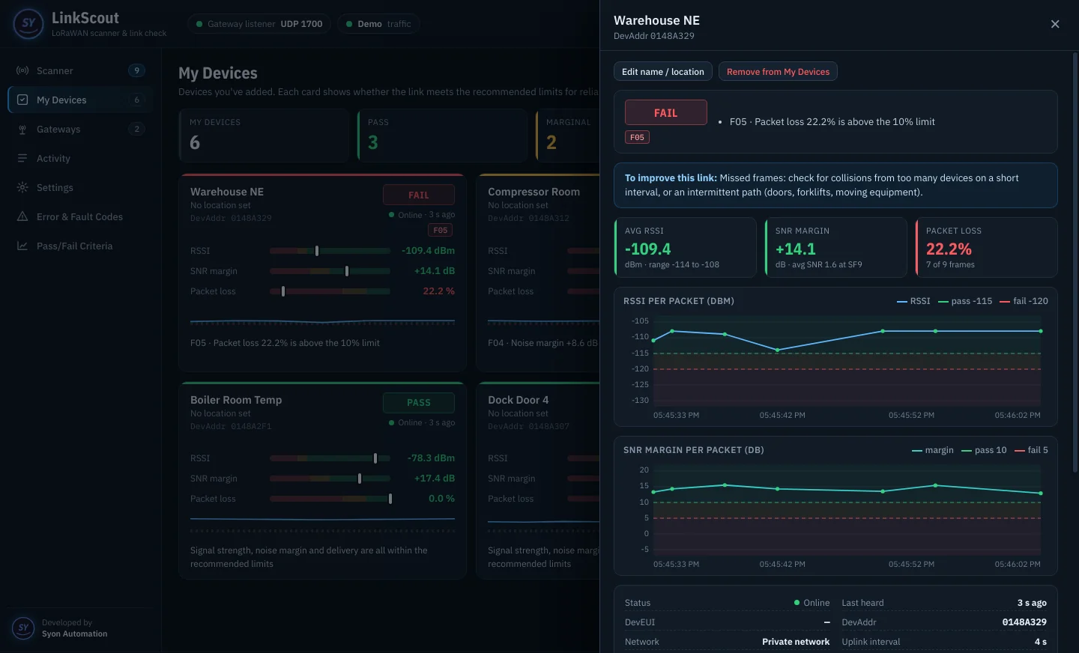This screenshot has height=653, width=1079.
Task: Click the Gateways antenna icon in sidebar
Action: (x=22, y=129)
